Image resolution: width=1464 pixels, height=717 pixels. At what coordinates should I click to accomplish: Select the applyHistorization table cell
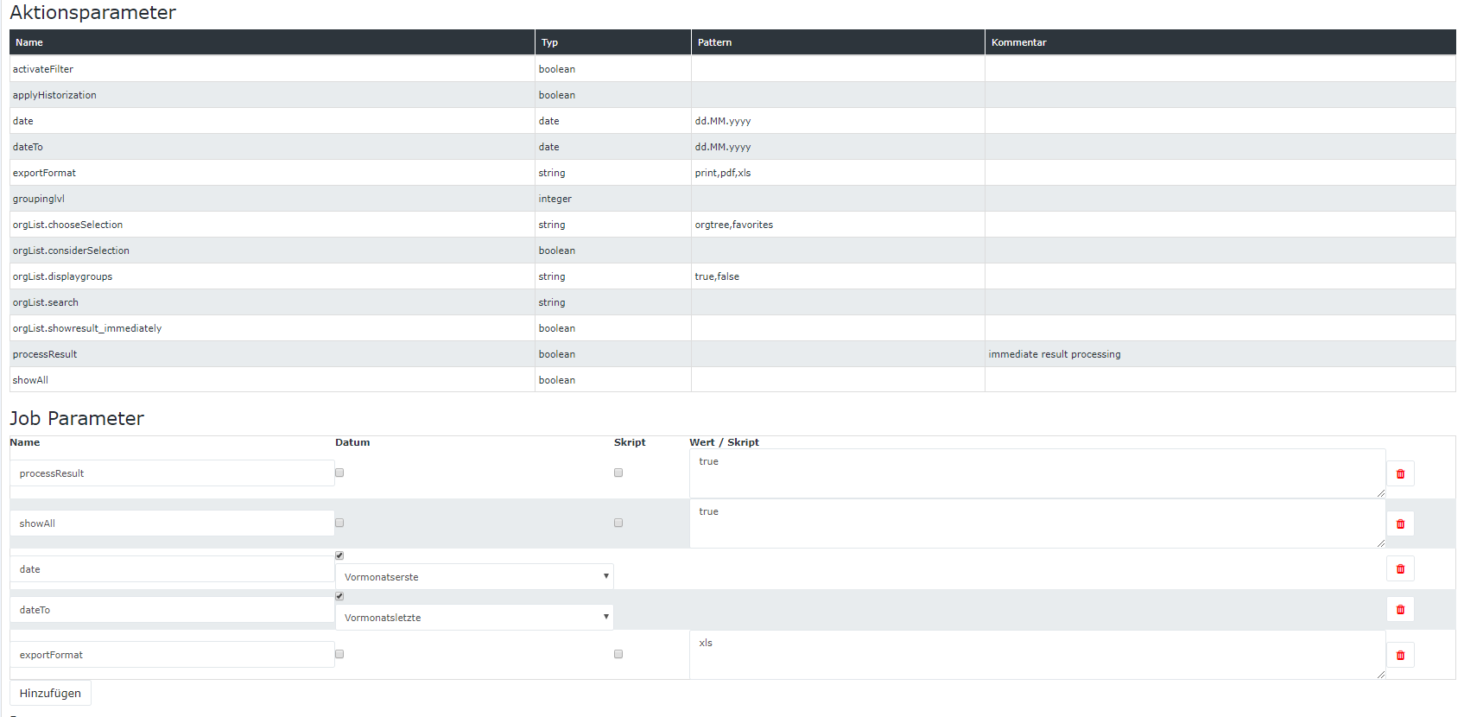click(x=272, y=95)
